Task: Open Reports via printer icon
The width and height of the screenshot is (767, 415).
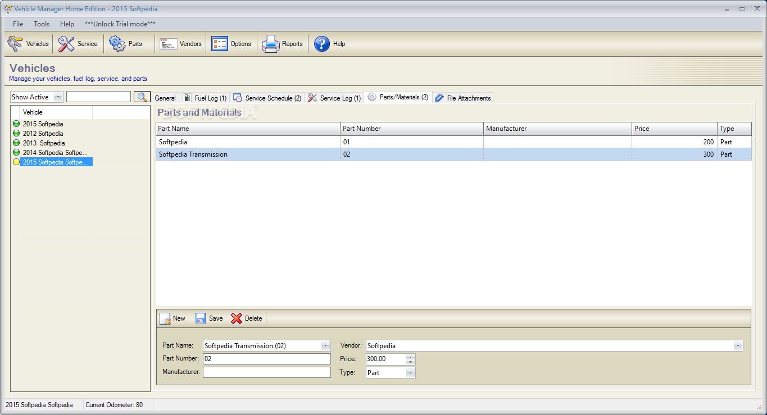Action: (x=270, y=44)
